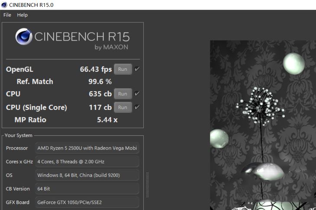
Task: Open the File menu
Action: pos(7,15)
